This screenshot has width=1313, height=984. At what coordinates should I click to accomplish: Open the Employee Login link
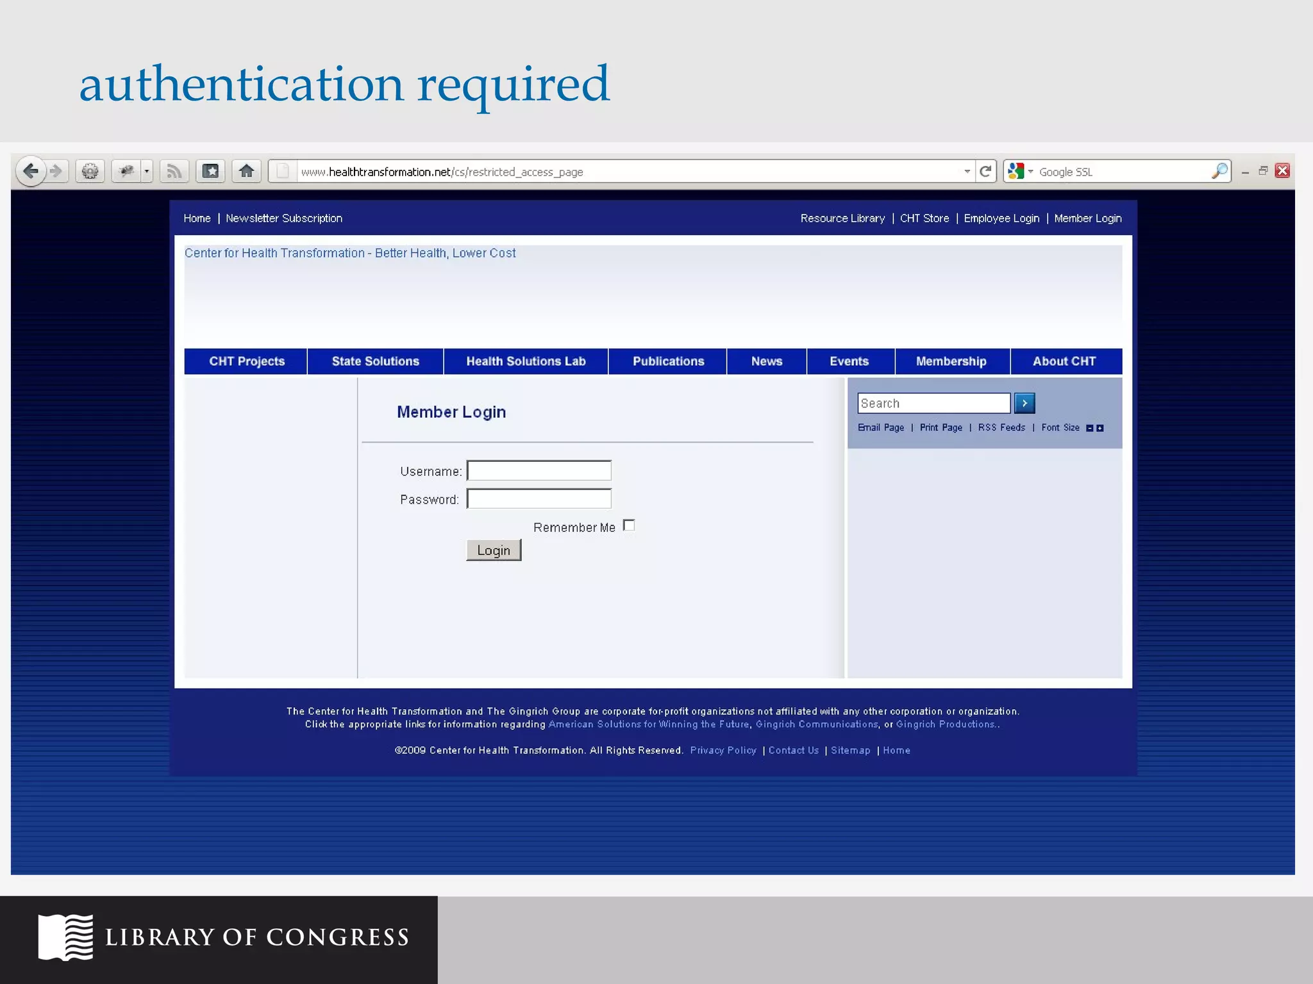pos(1001,218)
